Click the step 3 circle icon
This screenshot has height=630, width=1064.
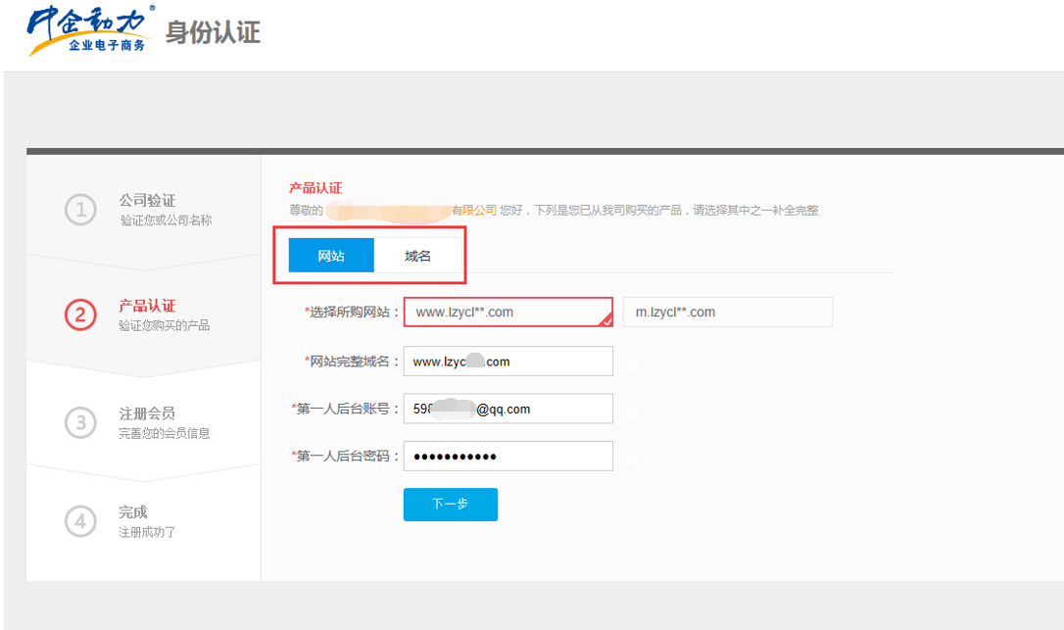point(80,422)
